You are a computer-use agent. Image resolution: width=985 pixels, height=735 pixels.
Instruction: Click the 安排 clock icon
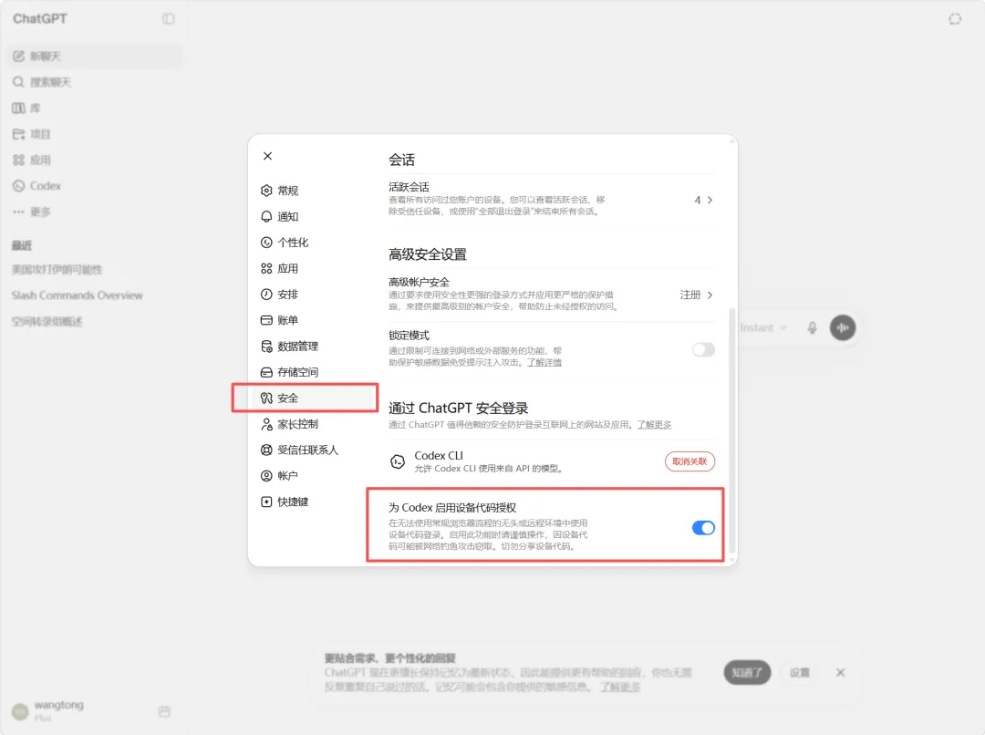click(x=266, y=295)
